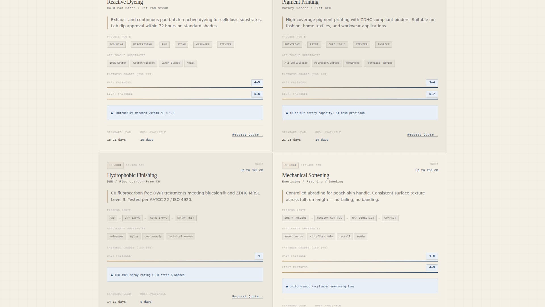545x307 pixels.
Task: Click Request Quote link for Pigment Printing
Action: coord(422,135)
